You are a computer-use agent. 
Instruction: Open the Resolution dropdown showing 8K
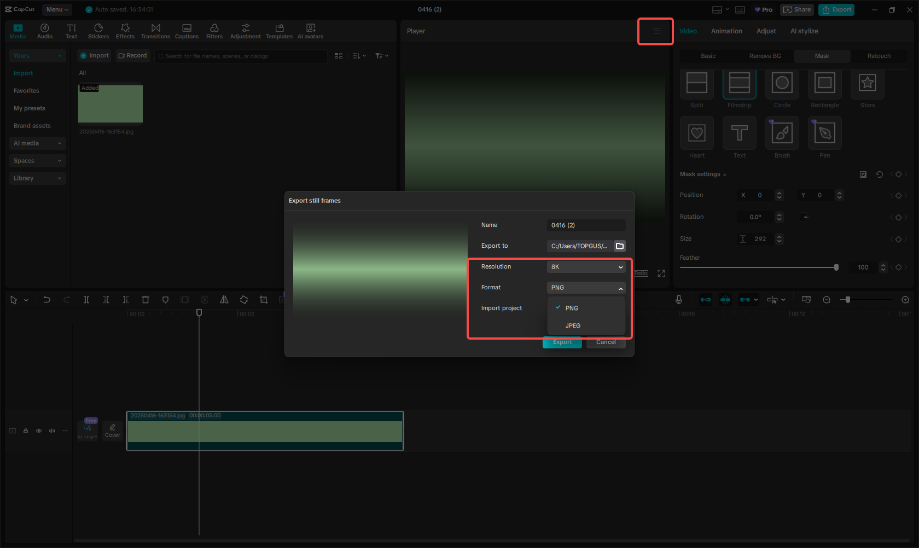[x=586, y=267]
